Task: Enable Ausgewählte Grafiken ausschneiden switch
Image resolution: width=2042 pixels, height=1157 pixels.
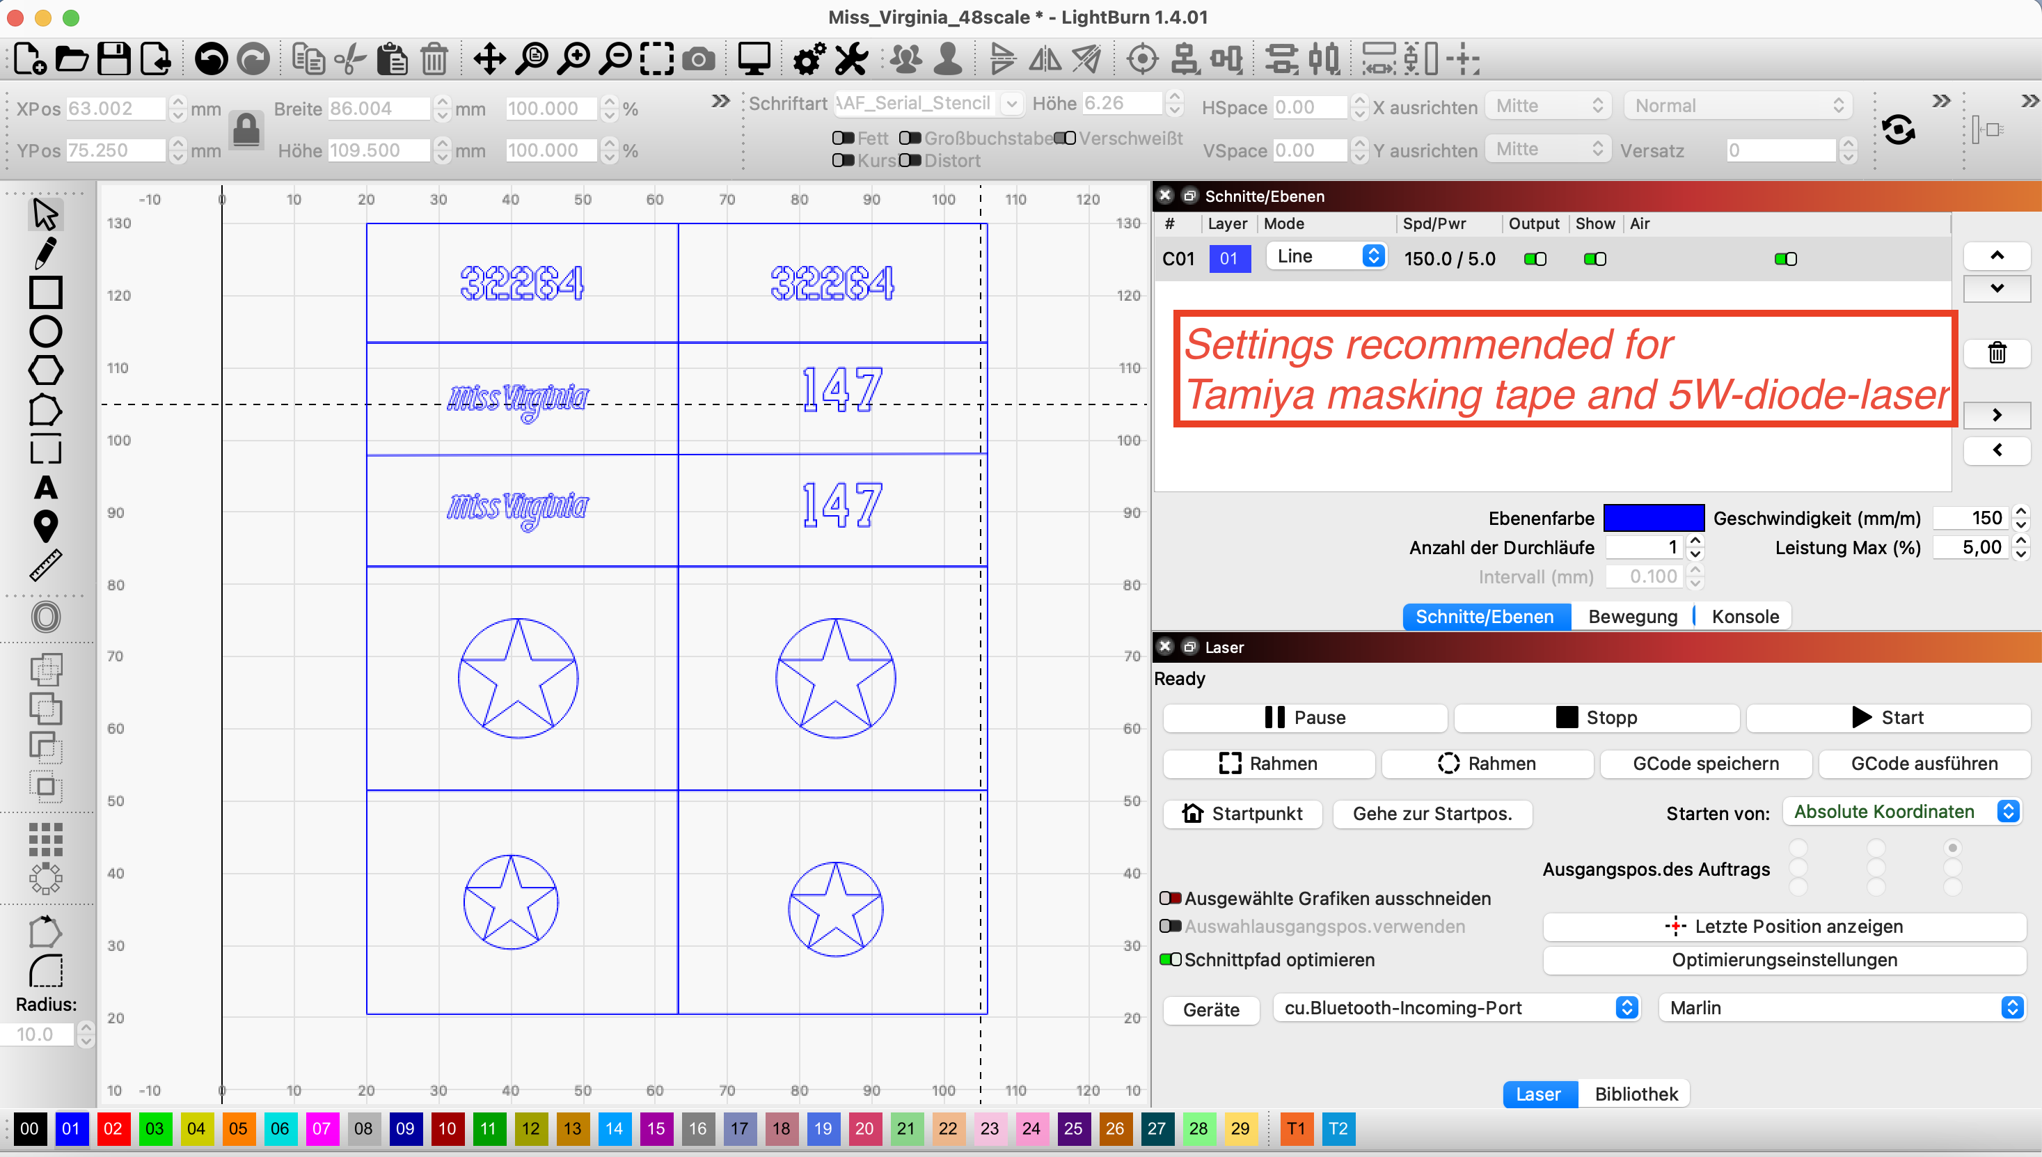Action: pos(1170,898)
